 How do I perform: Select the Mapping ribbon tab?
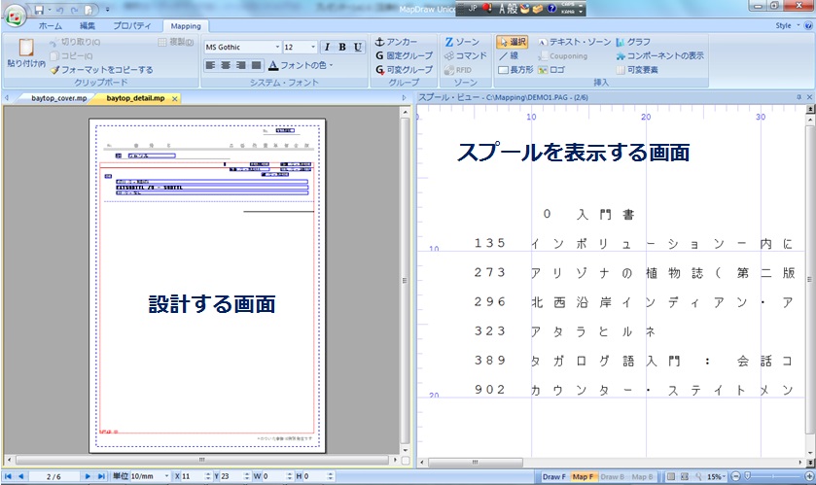(x=186, y=26)
